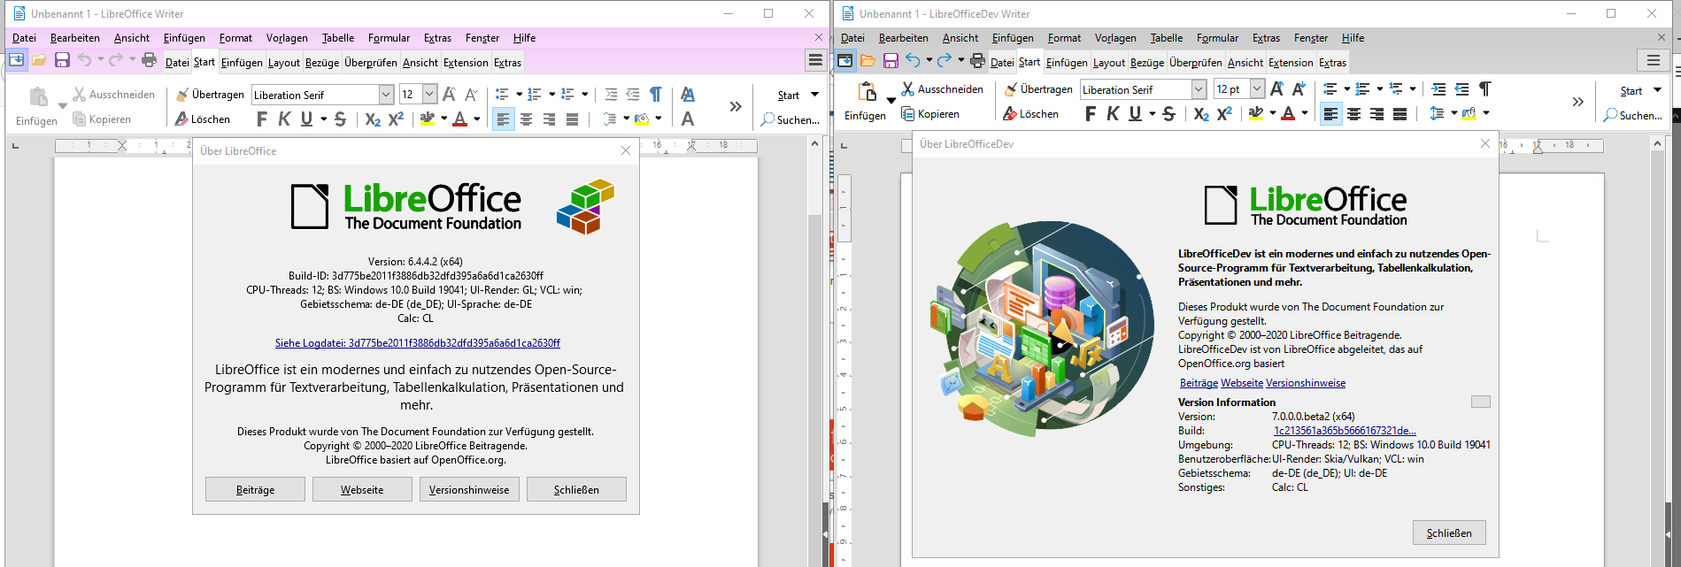The width and height of the screenshot is (1681, 567).
Task: Toggle italic K in right LibreOfficeDev window
Action: click(1113, 114)
